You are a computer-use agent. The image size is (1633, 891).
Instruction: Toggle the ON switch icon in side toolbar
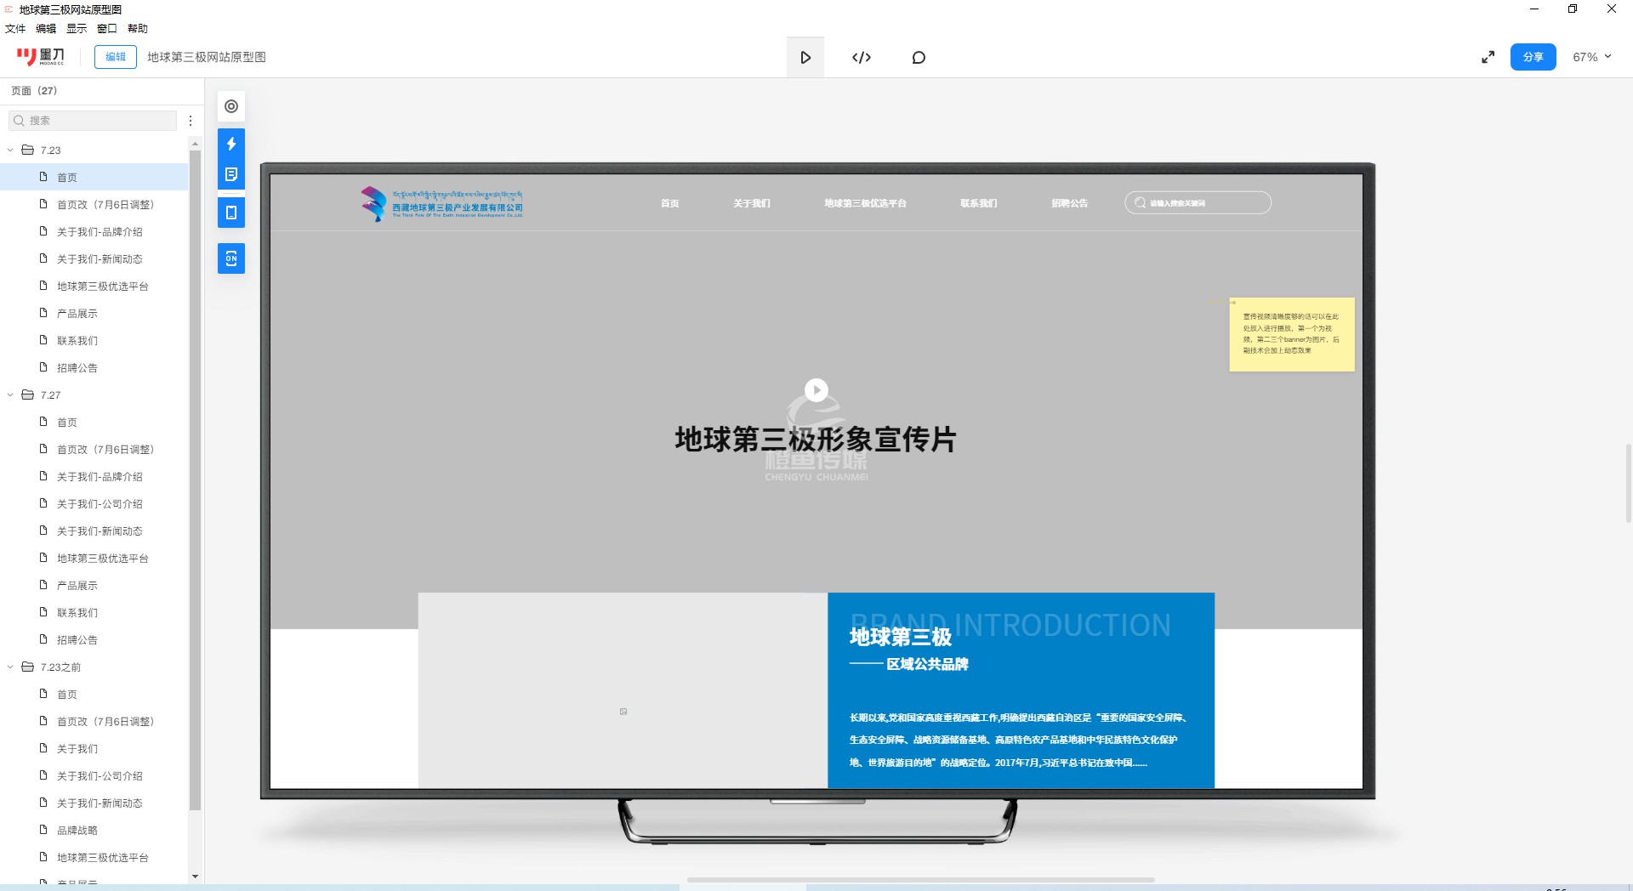pyautogui.click(x=231, y=258)
